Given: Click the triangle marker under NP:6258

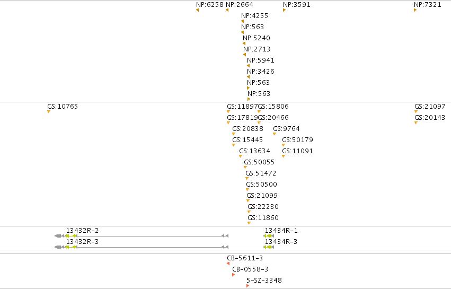Looking at the screenshot, I should point(197,10).
